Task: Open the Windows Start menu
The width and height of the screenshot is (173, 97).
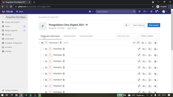Action: tap(2, 95)
